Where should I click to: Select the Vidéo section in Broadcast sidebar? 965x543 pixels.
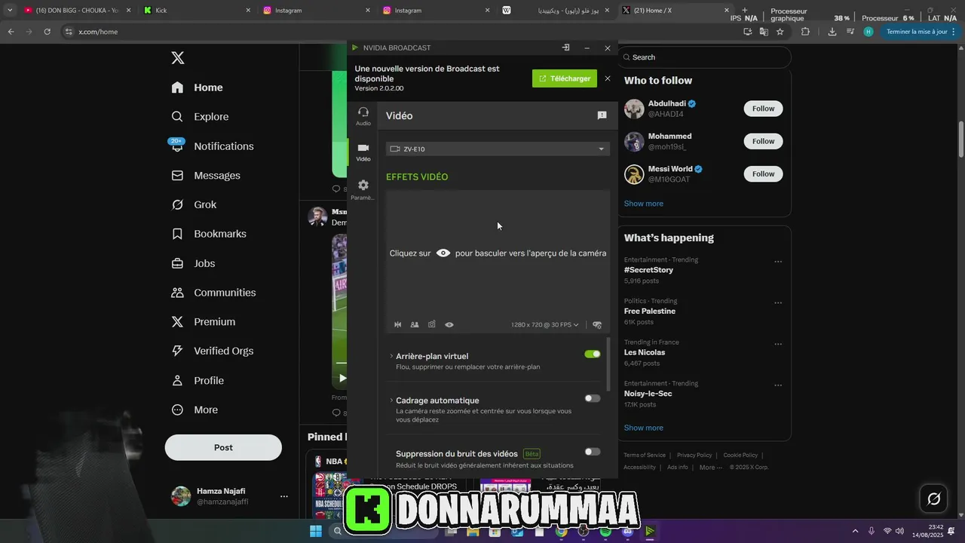[363, 152]
